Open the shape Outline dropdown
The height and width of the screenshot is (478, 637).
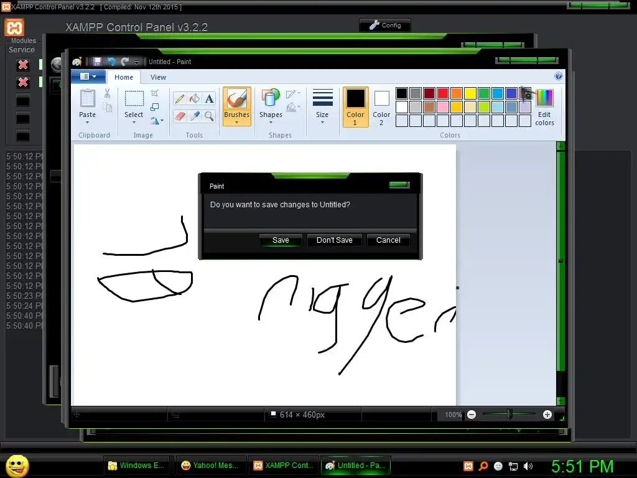click(x=293, y=95)
